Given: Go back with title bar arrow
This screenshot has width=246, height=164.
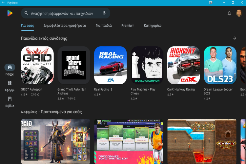Looking at the screenshot, I should click(x=3, y=3).
